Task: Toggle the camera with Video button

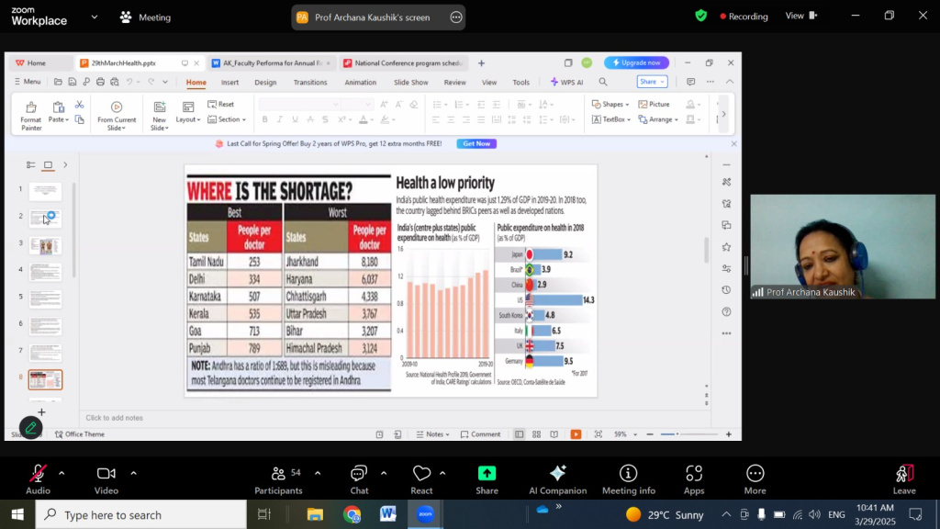Action: point(106,478)
